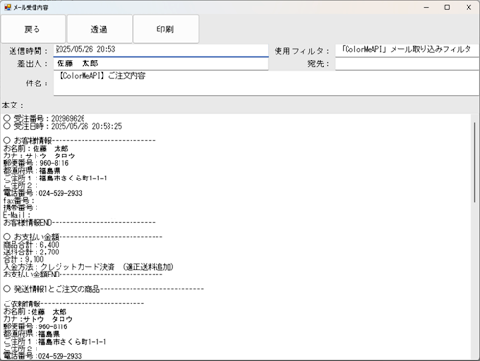Click the line 商品合計：6,400
Screen dimensions: 480x361
[31, 245]
